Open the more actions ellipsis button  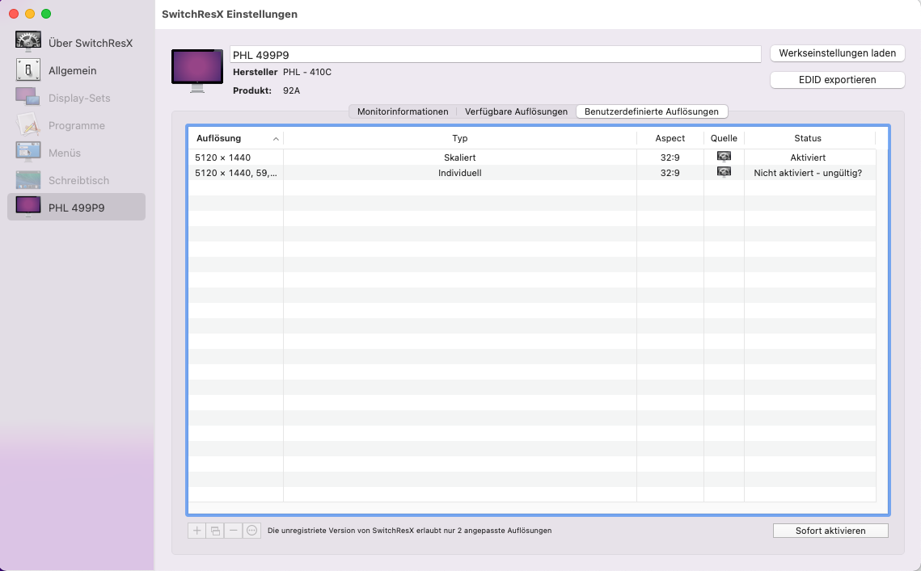pyautogui.click(x=252, y=531)
